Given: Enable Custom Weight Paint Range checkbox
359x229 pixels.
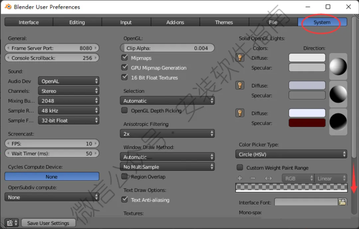Looking at the screenshot, I should [240, 167].
